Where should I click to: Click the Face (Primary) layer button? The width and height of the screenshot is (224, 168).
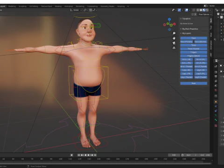coord(187,42)
